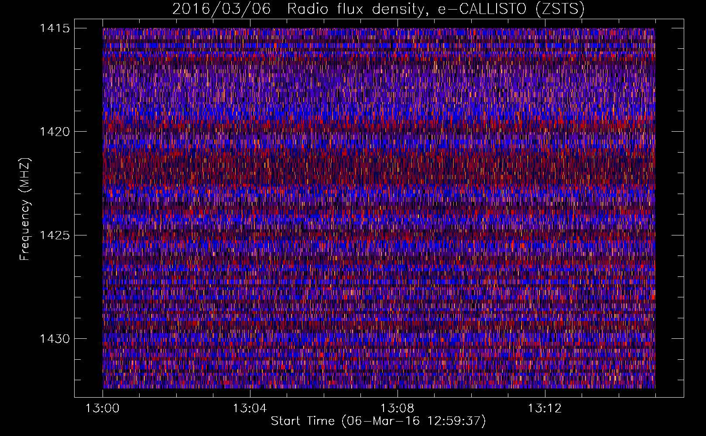706x436 pixels.
Task: Select the 1415 frequency axis label
Action: click(x=55, y=28)
